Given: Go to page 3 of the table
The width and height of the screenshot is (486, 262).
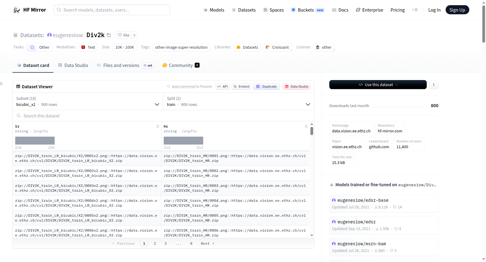Looking at the screenshot, I should [x=166, y=243].
